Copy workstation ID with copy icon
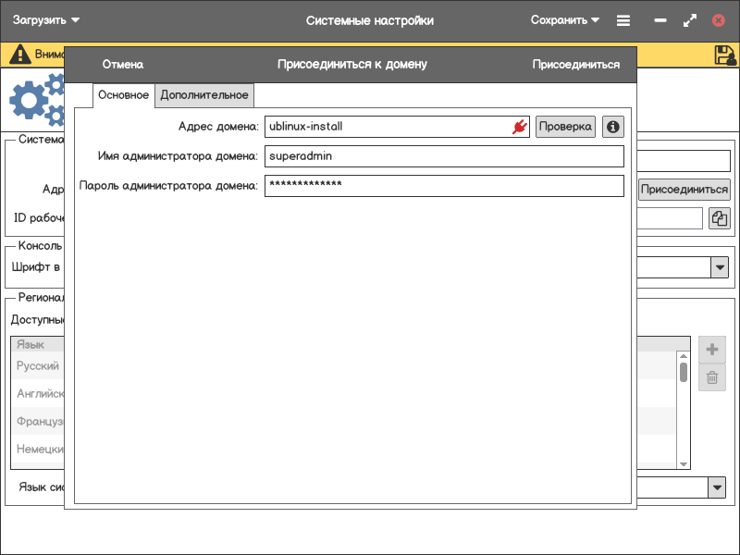The image size is (740, 555). coord(719,218)
